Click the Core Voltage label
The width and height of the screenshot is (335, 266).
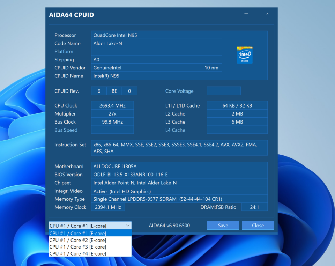pos(179,91)
